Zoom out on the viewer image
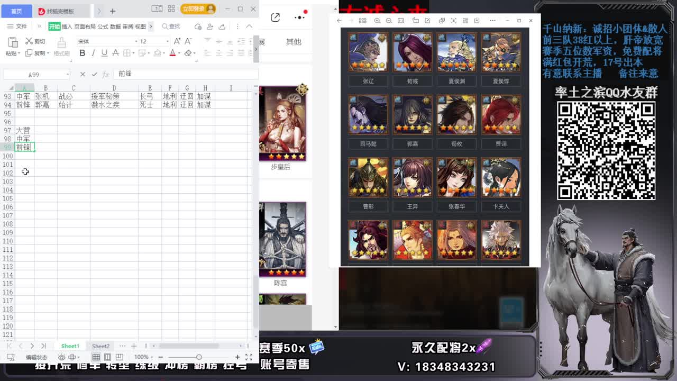 tap(389, 21)
